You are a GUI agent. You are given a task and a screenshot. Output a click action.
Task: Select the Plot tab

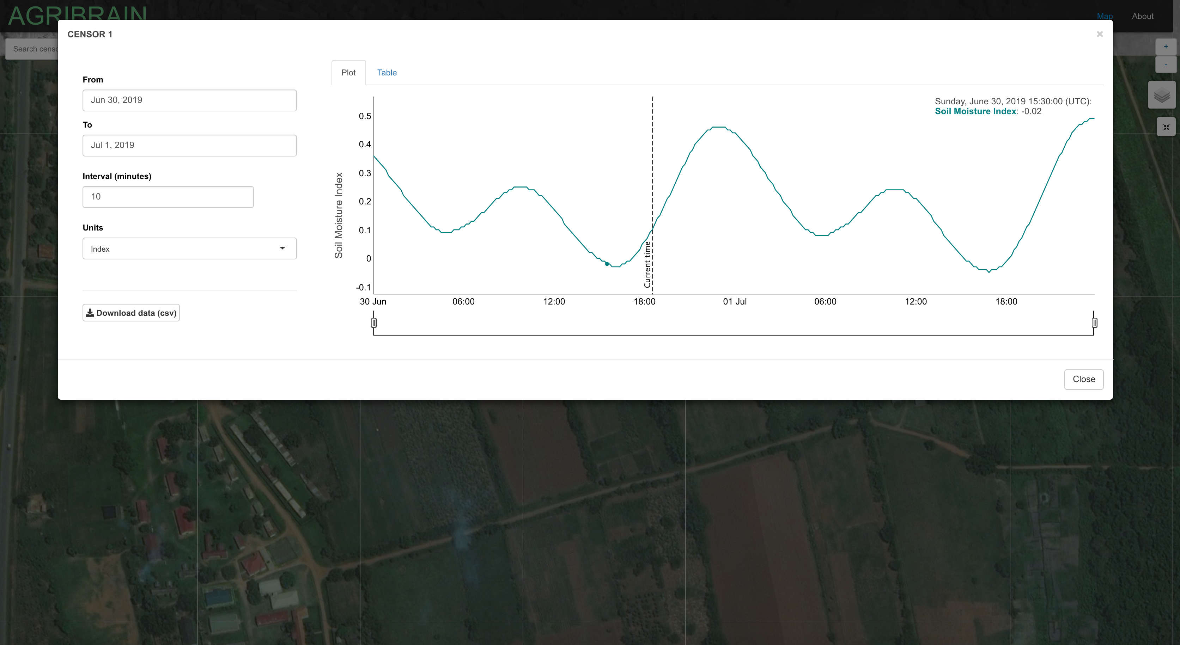pyautogui.click(x=348, y=73)
